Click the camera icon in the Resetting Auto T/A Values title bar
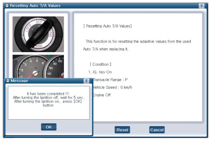The height and width of the screenshot is (142, 211). tap(202, 6)
